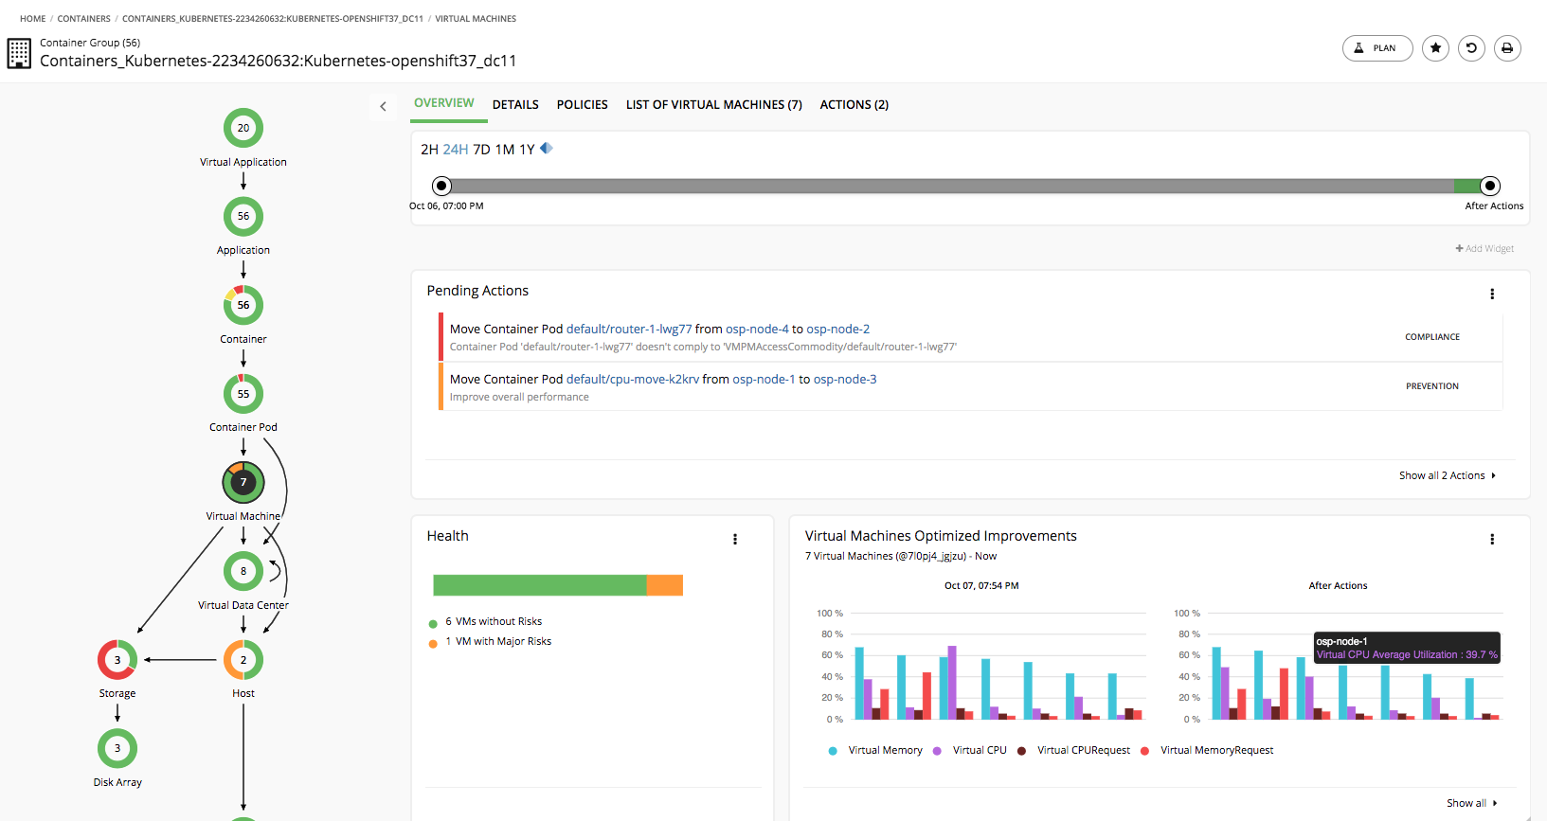Screen dimensions: 1547x821
Task: Click the blue diamond marker near 1Y
Action: [547, 148]
